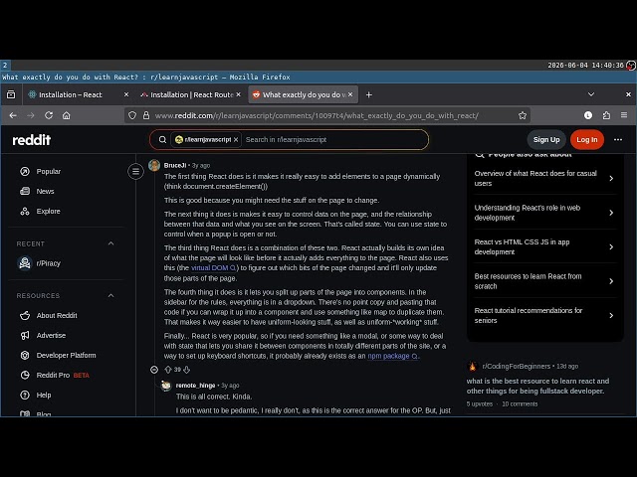Open remote_hinge's avatar
Image resolution: width=637 pixels, height=477 pixels.
tap(166, 386)
